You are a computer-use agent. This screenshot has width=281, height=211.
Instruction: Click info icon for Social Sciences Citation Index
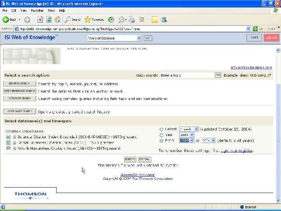14,143
